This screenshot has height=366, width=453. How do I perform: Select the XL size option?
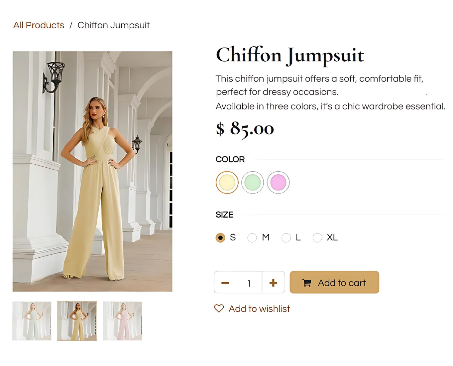click(x=317, y=238)
